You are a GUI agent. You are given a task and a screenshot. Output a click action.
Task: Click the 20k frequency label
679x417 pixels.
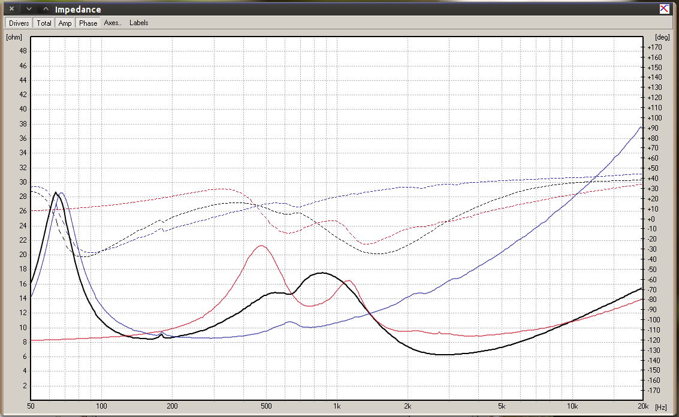click(643, 406)
